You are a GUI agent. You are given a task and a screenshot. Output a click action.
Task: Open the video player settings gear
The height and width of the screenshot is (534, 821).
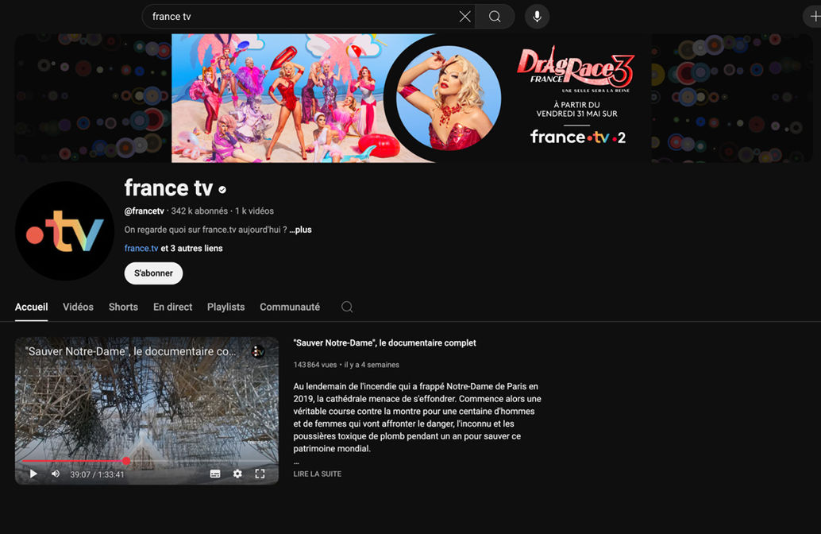click(x=237, y=474)
